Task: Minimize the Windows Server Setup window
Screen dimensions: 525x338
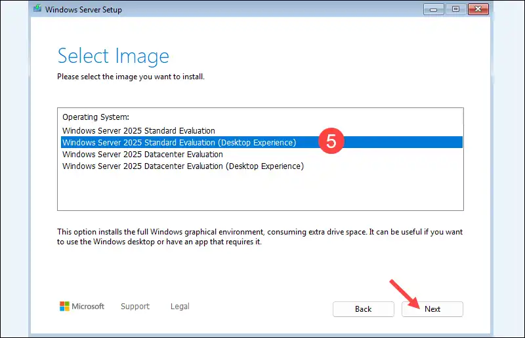Action: pyautogui.click(x=434, y=9)
